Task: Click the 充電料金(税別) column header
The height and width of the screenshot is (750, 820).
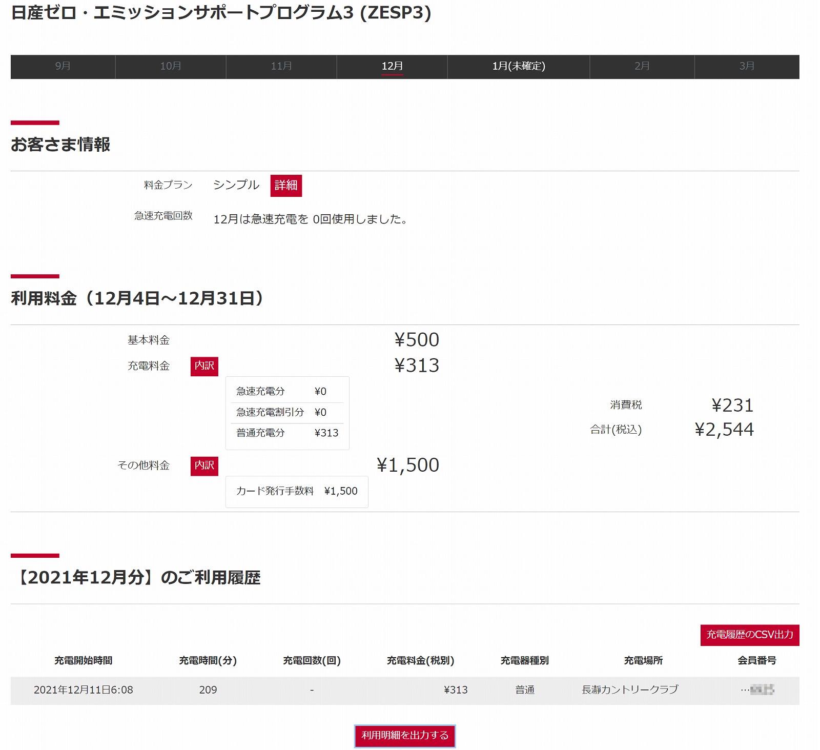Action: [x=420, y=660]
